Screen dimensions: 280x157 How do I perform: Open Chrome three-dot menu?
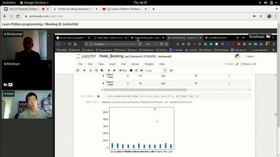click(x=276, y=16)
